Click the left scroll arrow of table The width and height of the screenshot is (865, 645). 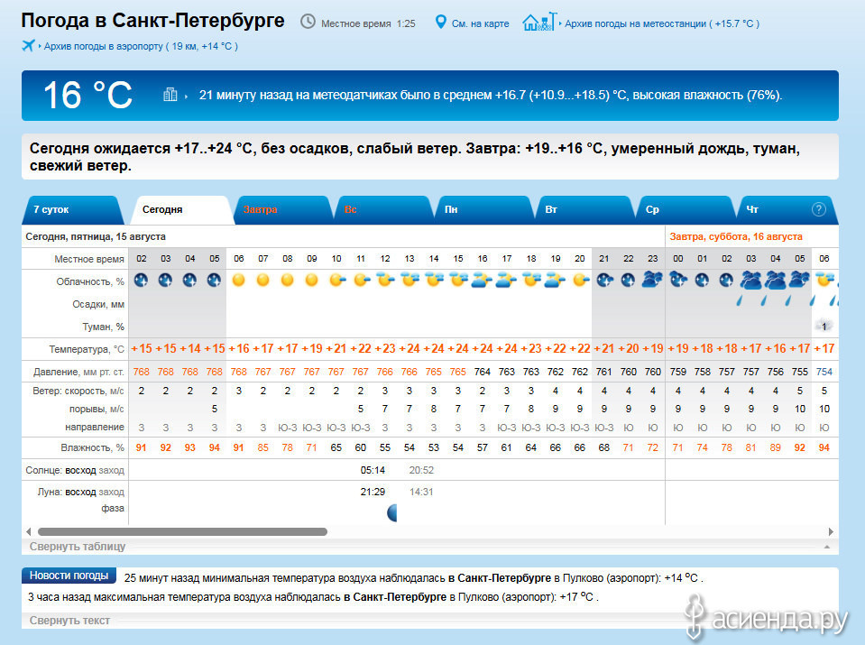pos(28,532)
